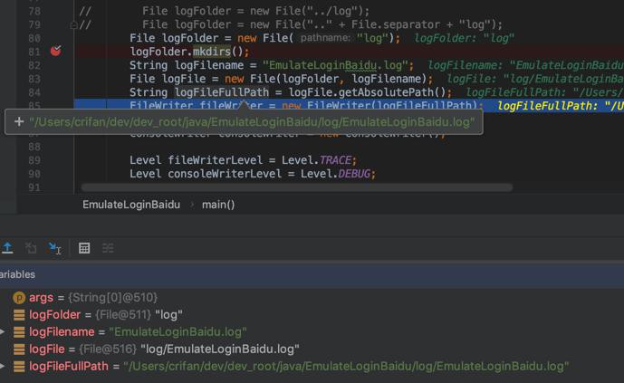624x383 pixels.
Task: Toggle the breakpoint on line 81
Action: (x=56, y=51)
